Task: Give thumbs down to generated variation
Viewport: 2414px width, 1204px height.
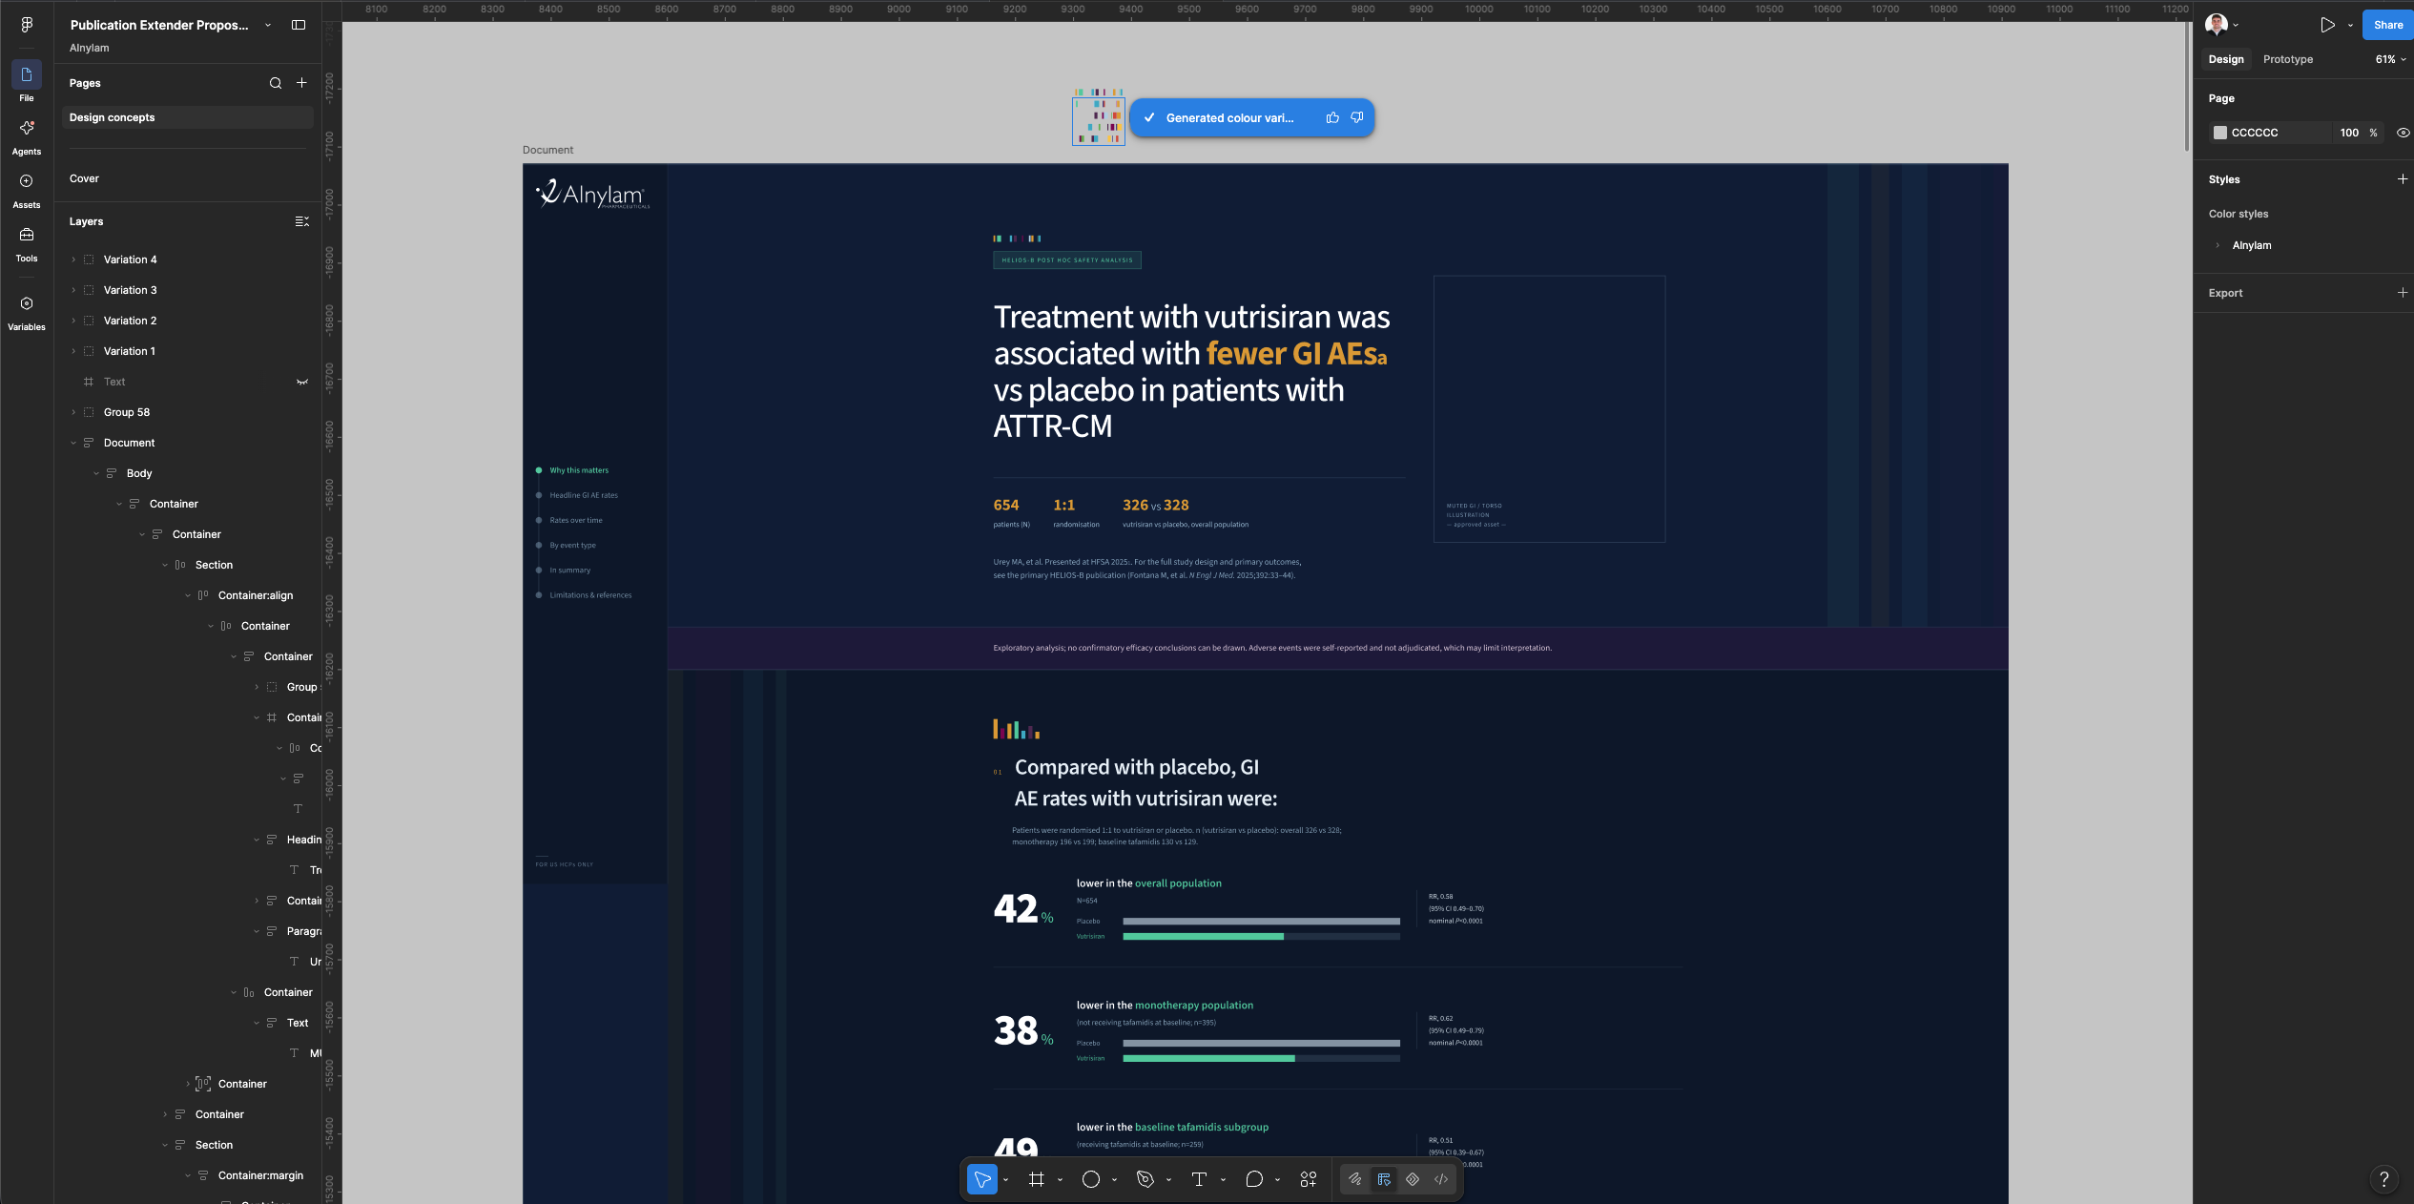Action: pyautogui.click(x=1357, y=117)
